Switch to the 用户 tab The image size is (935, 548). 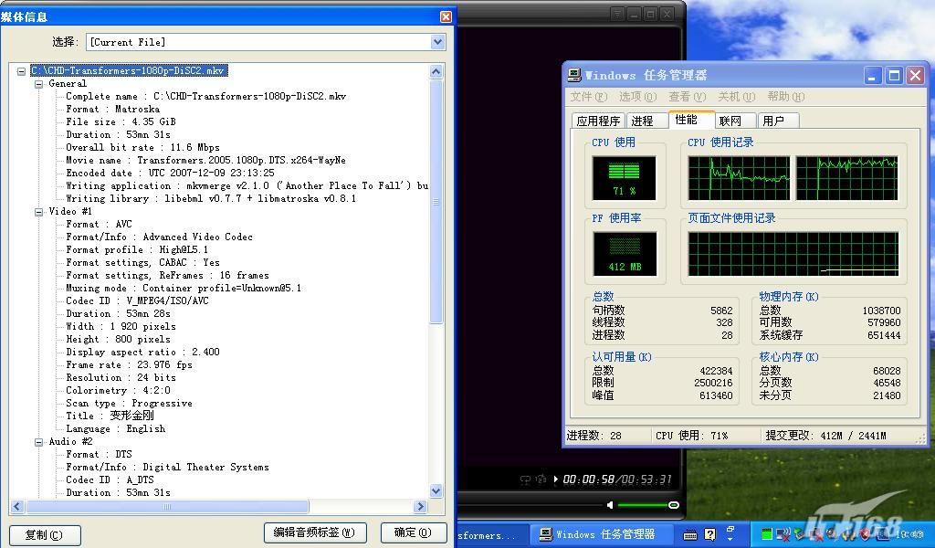778,121
